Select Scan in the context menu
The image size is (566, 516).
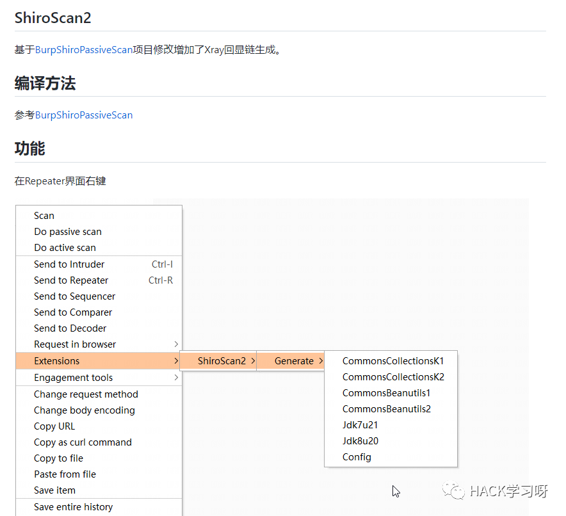99,215
